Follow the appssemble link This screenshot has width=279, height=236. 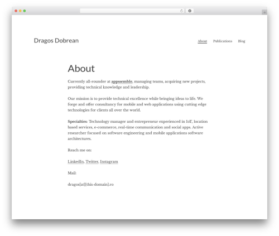pos(122,81)
